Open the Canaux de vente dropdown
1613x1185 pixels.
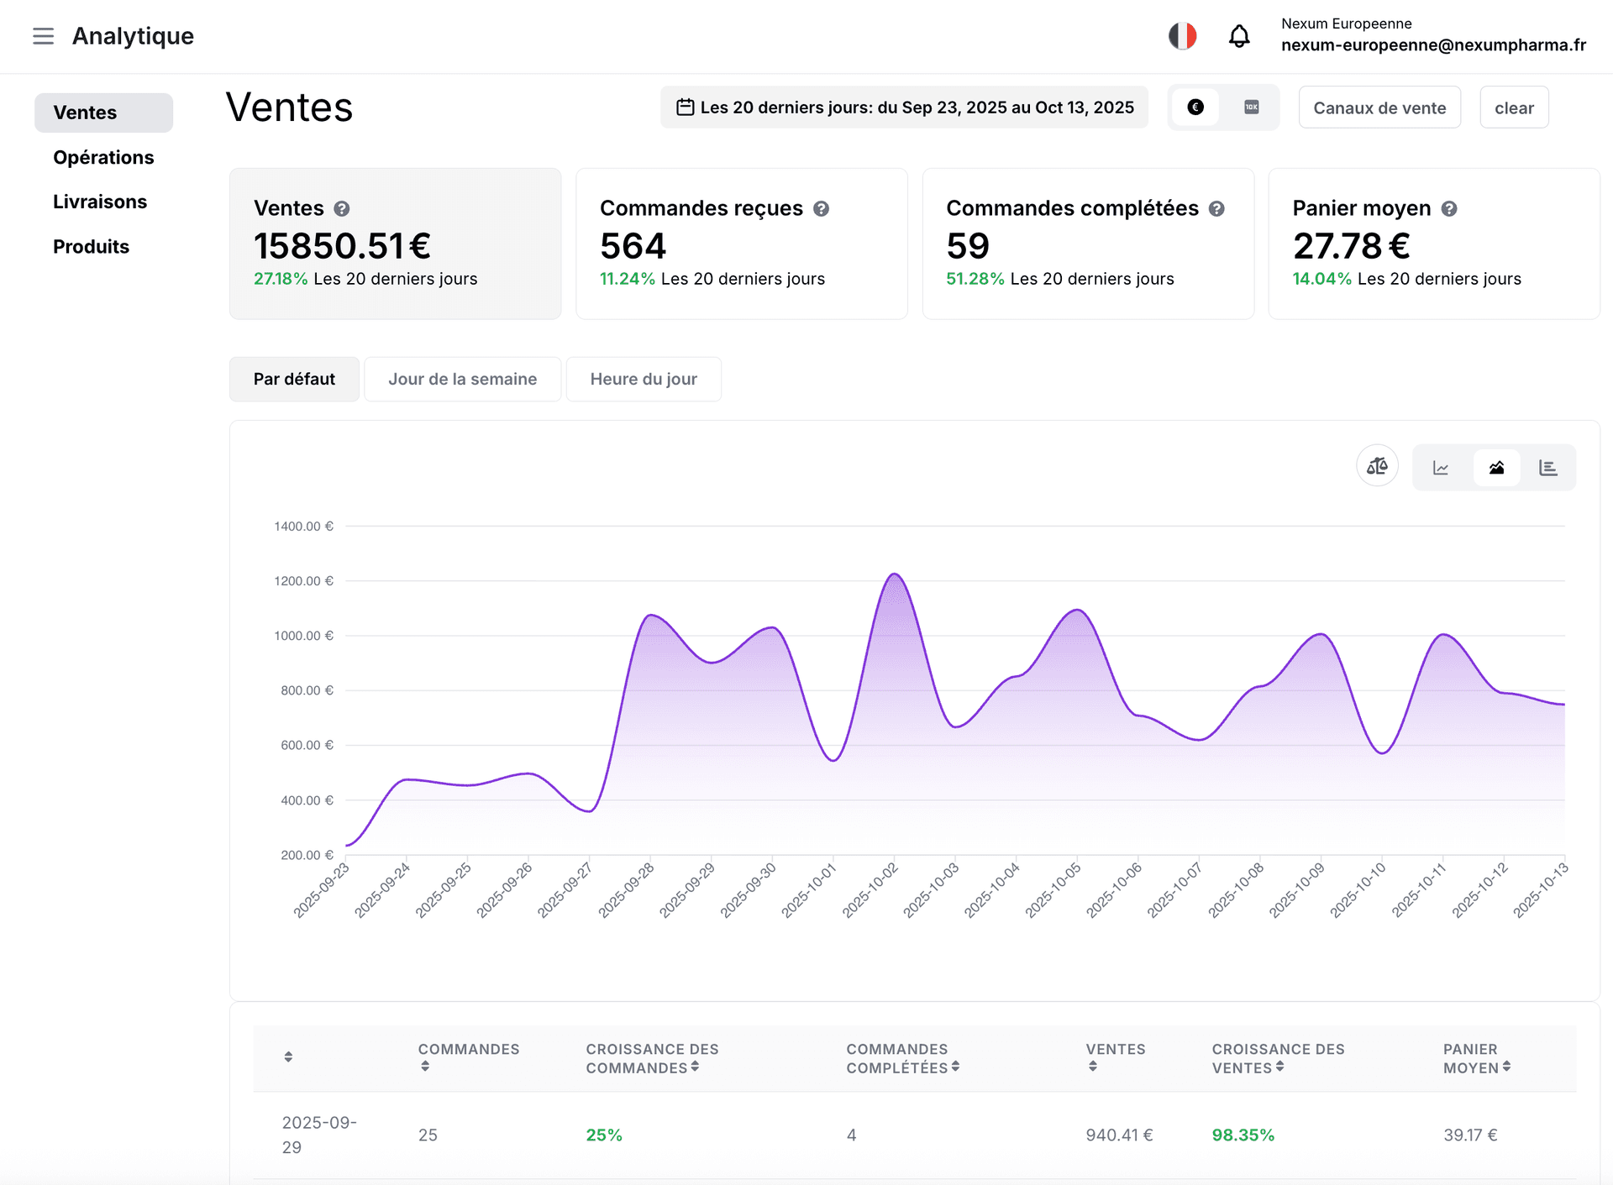[x=1379, y=107]
